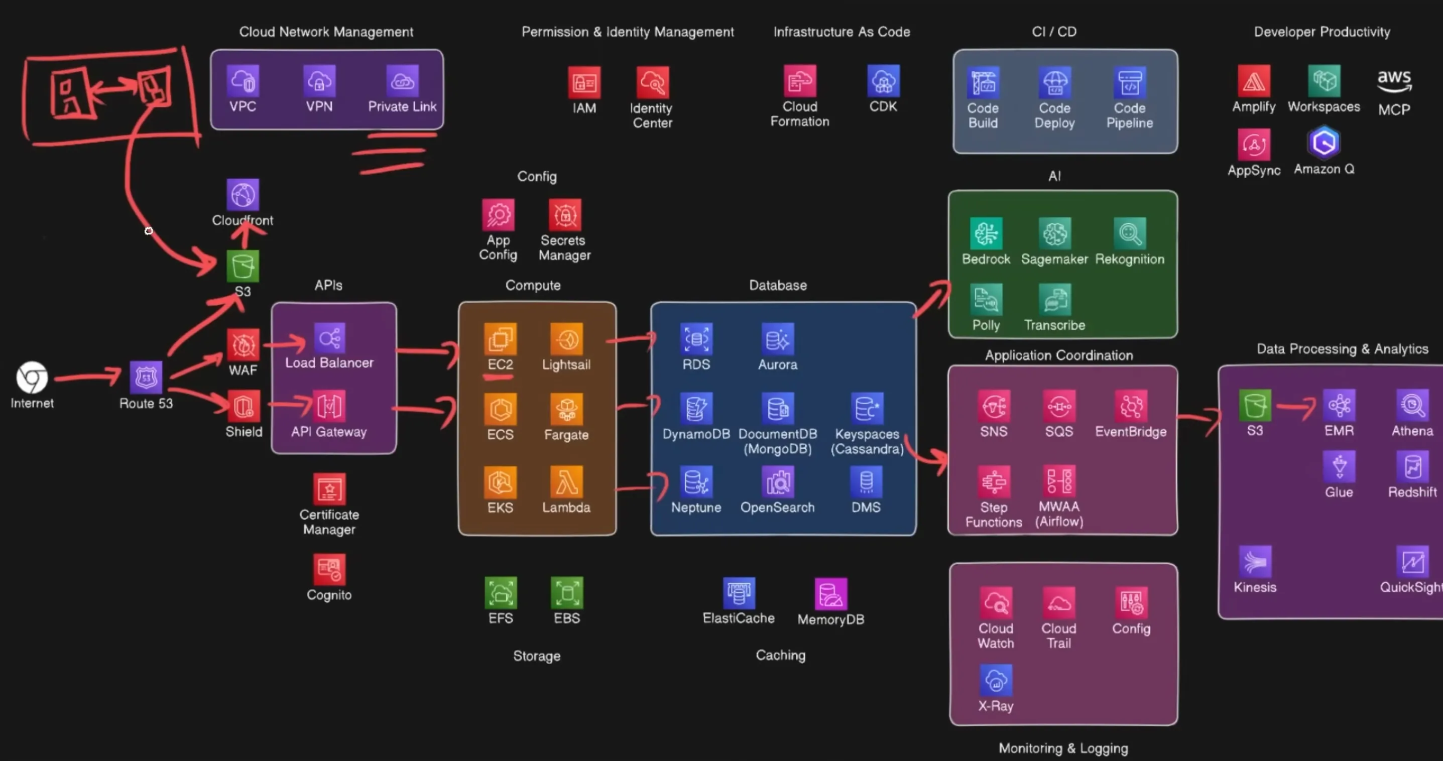The image size is (1443, 761).
Task: Open the Bedrock AI service icon
Action: point(986,233)
